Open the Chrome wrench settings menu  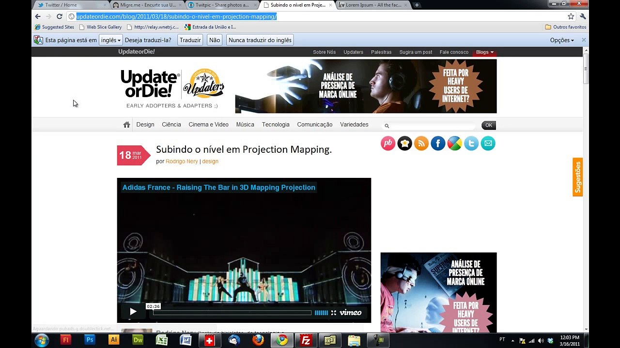coord(583,16)
